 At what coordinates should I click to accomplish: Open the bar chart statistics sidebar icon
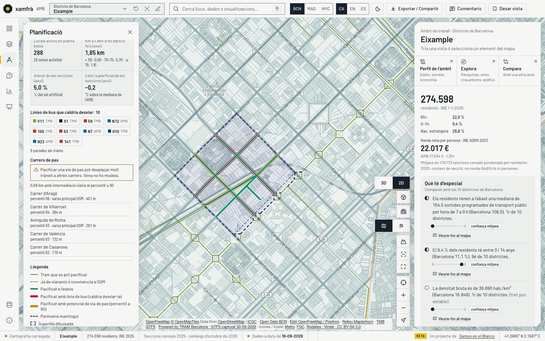click(x=9, y=91)
